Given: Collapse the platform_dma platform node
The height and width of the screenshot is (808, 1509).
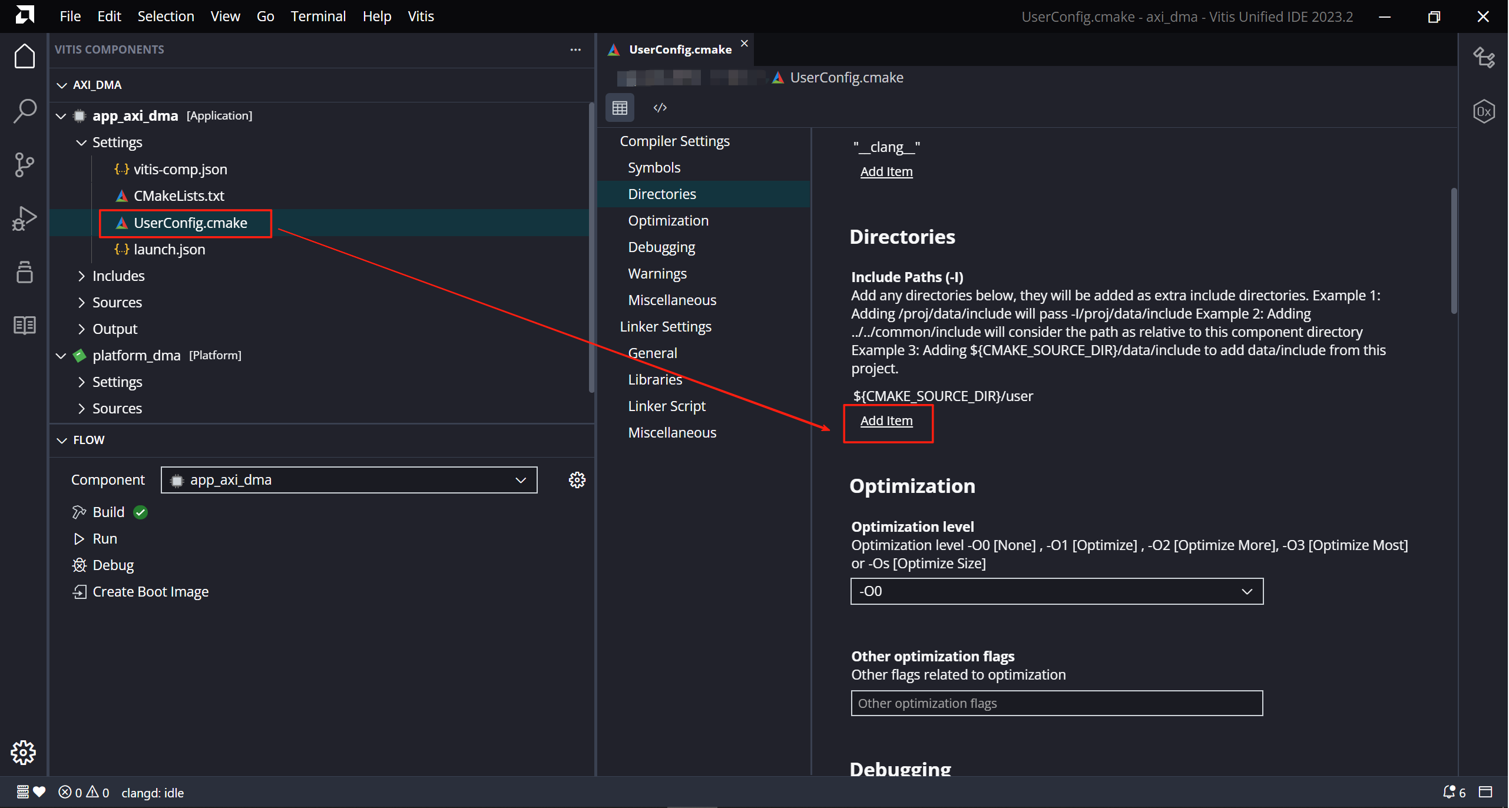Looking at the screenshot, I should [61, 356].
